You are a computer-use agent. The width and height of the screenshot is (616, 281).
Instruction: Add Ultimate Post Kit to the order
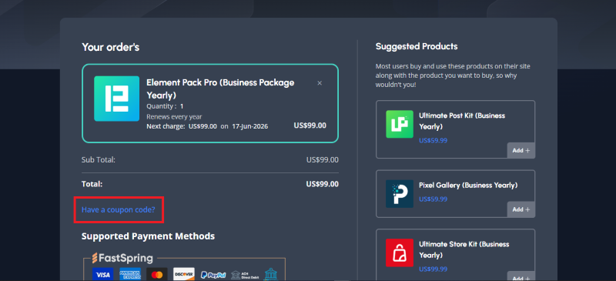(521, 151)
